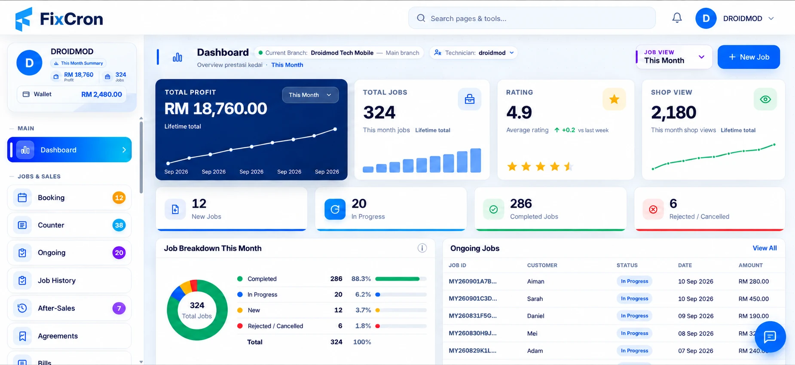The width and height of the screenshot is (795, 365).
Task: Click the Wallet card icon
Action: [26, 94]
